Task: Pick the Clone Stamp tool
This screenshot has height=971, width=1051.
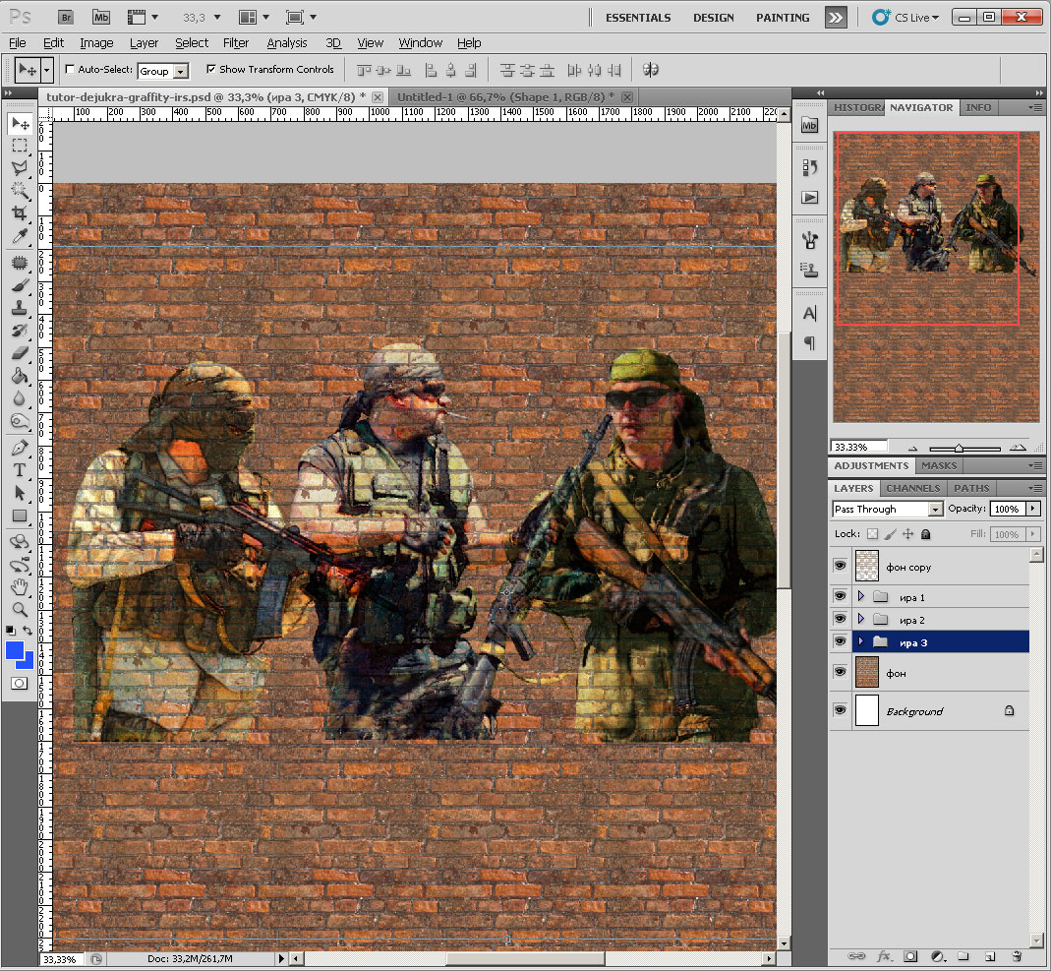Action: coord(20,307)
